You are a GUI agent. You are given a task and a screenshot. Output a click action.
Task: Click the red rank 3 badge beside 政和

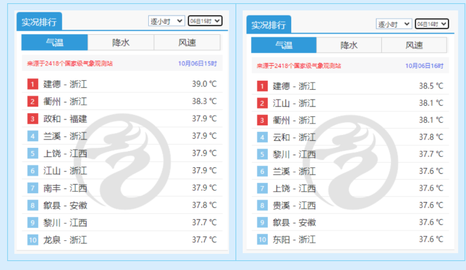click(x=32, y=119)
